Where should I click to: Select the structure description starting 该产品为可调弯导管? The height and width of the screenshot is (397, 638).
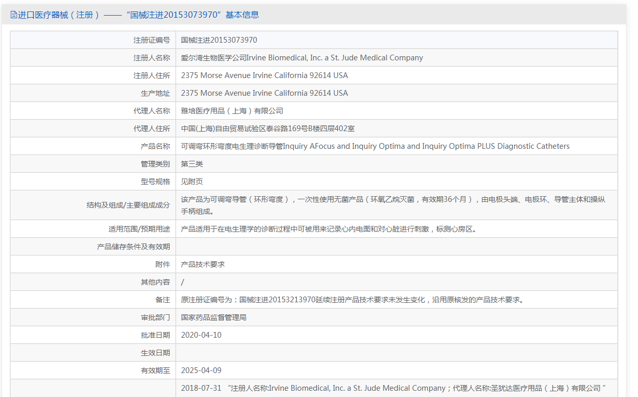click(x=393, y=205)
